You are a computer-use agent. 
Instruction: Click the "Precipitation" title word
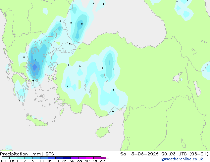pyautogui.click(x=14, y=154)
